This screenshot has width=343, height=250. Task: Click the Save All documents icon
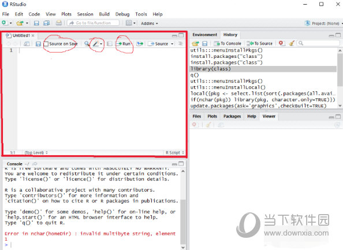point(47,23)
